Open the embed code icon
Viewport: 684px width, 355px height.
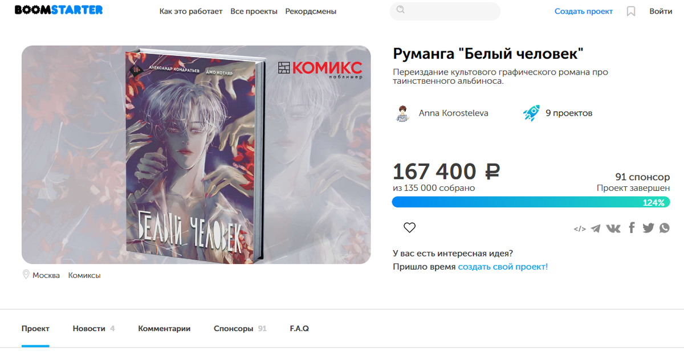(580, 229)
